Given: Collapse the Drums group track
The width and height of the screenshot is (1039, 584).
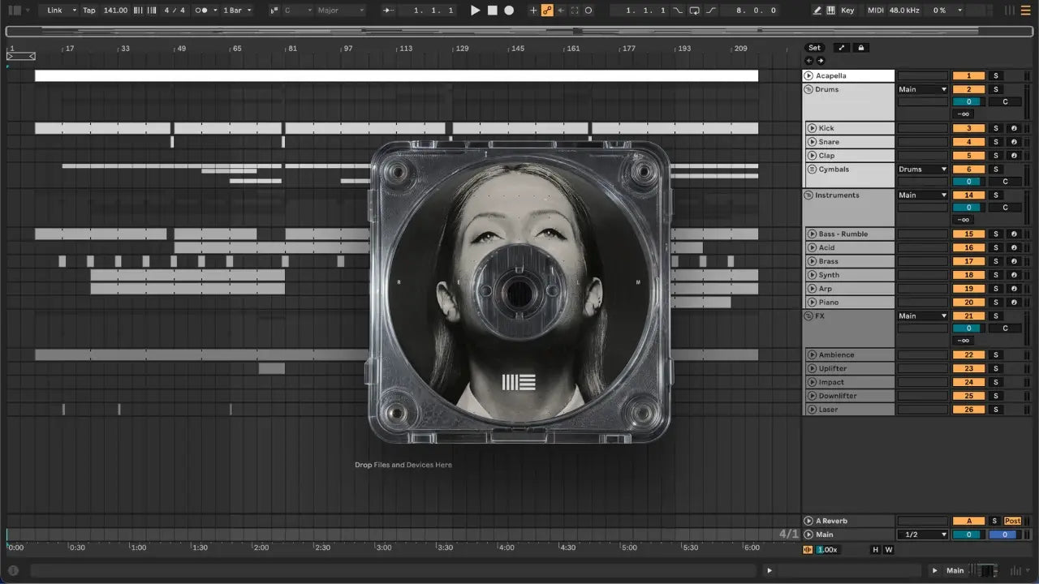Looking at the screenshot, I should click(808, 89).
